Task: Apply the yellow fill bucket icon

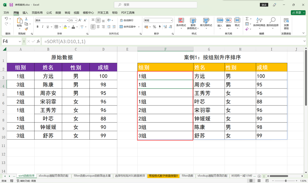Action: click(65, 27)
